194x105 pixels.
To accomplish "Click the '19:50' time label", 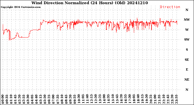I will (146, 99).
